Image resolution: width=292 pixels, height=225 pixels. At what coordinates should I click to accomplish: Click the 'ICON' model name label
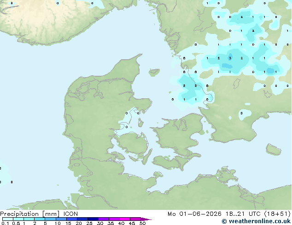(x=70, y=214)
